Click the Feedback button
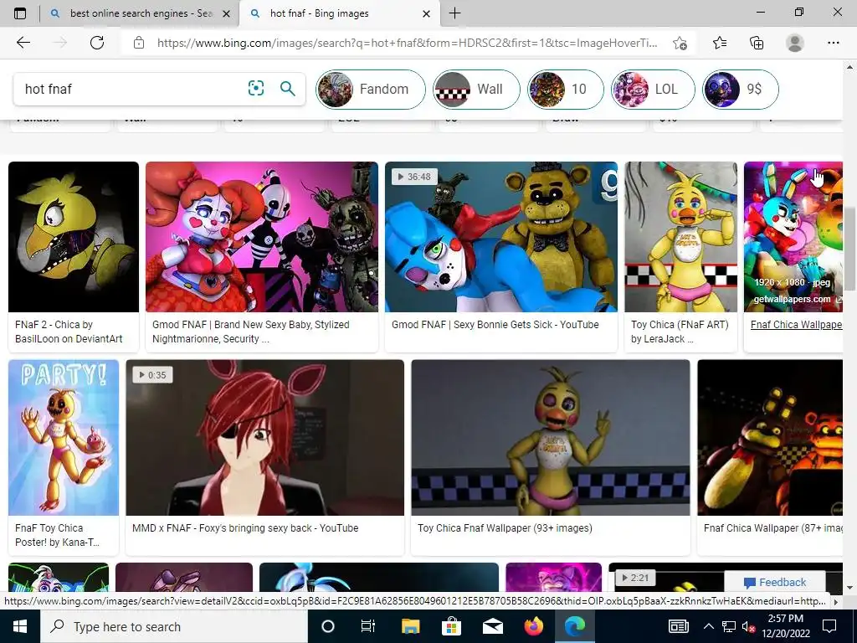 click(x=774, y=583)
